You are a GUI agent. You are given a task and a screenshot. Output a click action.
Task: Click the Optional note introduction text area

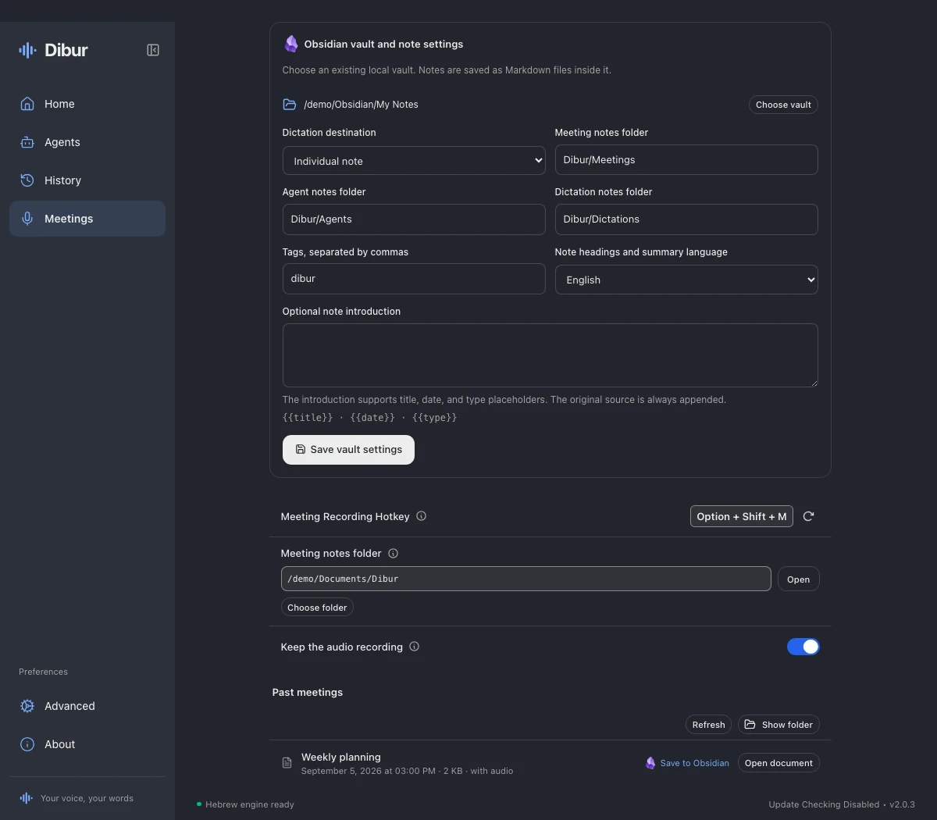(x=550, y=355)
